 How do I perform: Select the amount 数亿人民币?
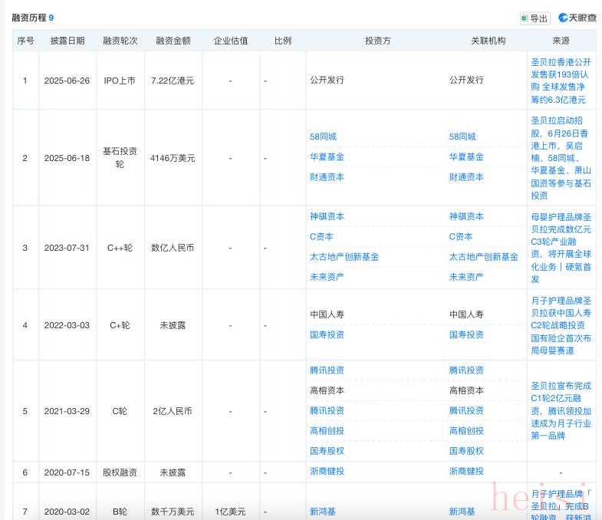173,248
